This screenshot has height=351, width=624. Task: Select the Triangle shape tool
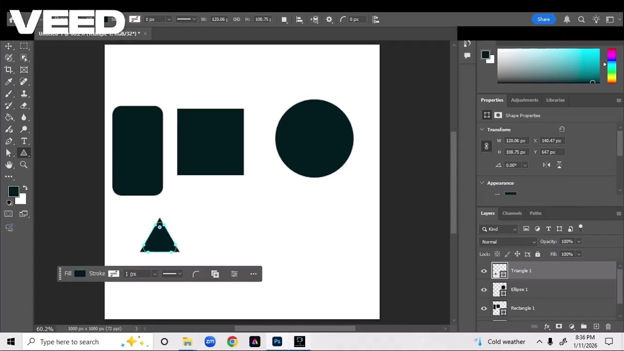24,153
